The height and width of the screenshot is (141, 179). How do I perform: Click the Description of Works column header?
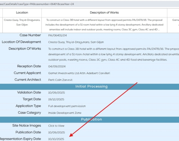pyautogui.click(x=104, y=12)
